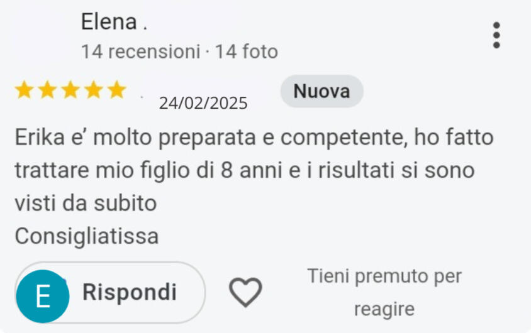This screenshot has width=531, height=333.
Task: Tap the Rispondi reply button
Action: 110,292
